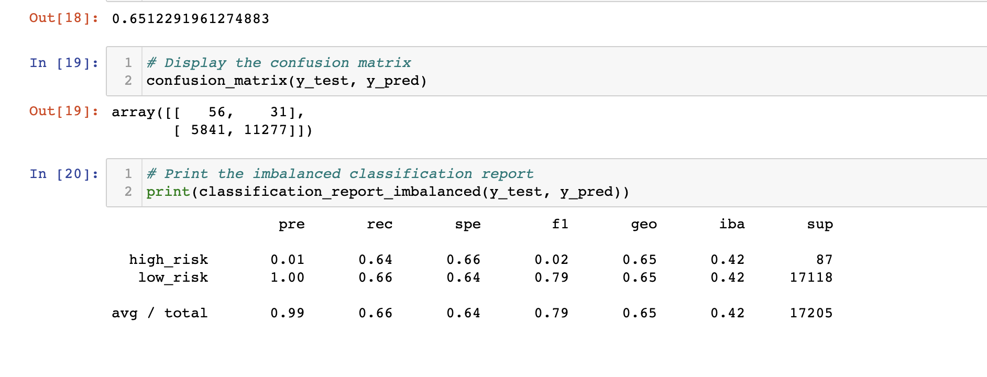Viewport: 987px width, 377px height.
Task: Click the total support value 17205
Action: tap(811, 313)
